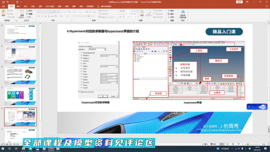Open the 查找 find tool

[x=171, y=11]
